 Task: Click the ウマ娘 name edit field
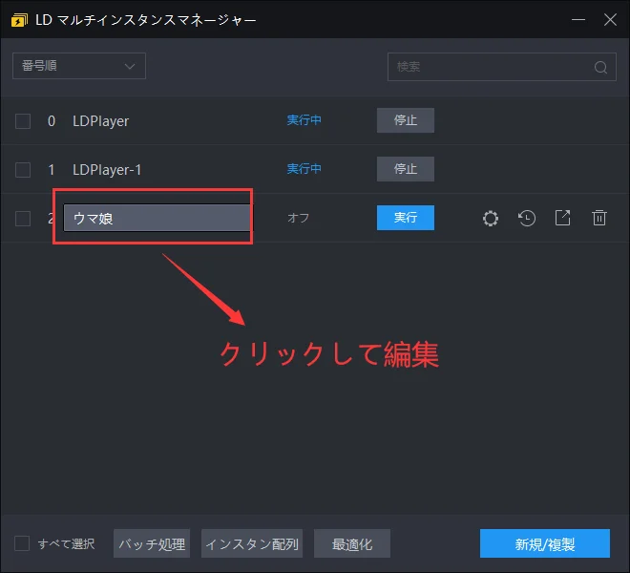point(157,218)
